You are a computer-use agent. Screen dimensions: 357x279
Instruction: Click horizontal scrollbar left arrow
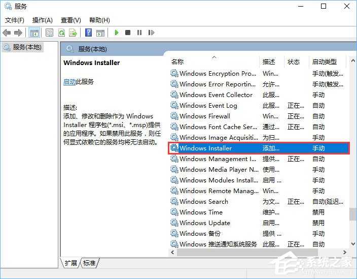pos(172,252)
